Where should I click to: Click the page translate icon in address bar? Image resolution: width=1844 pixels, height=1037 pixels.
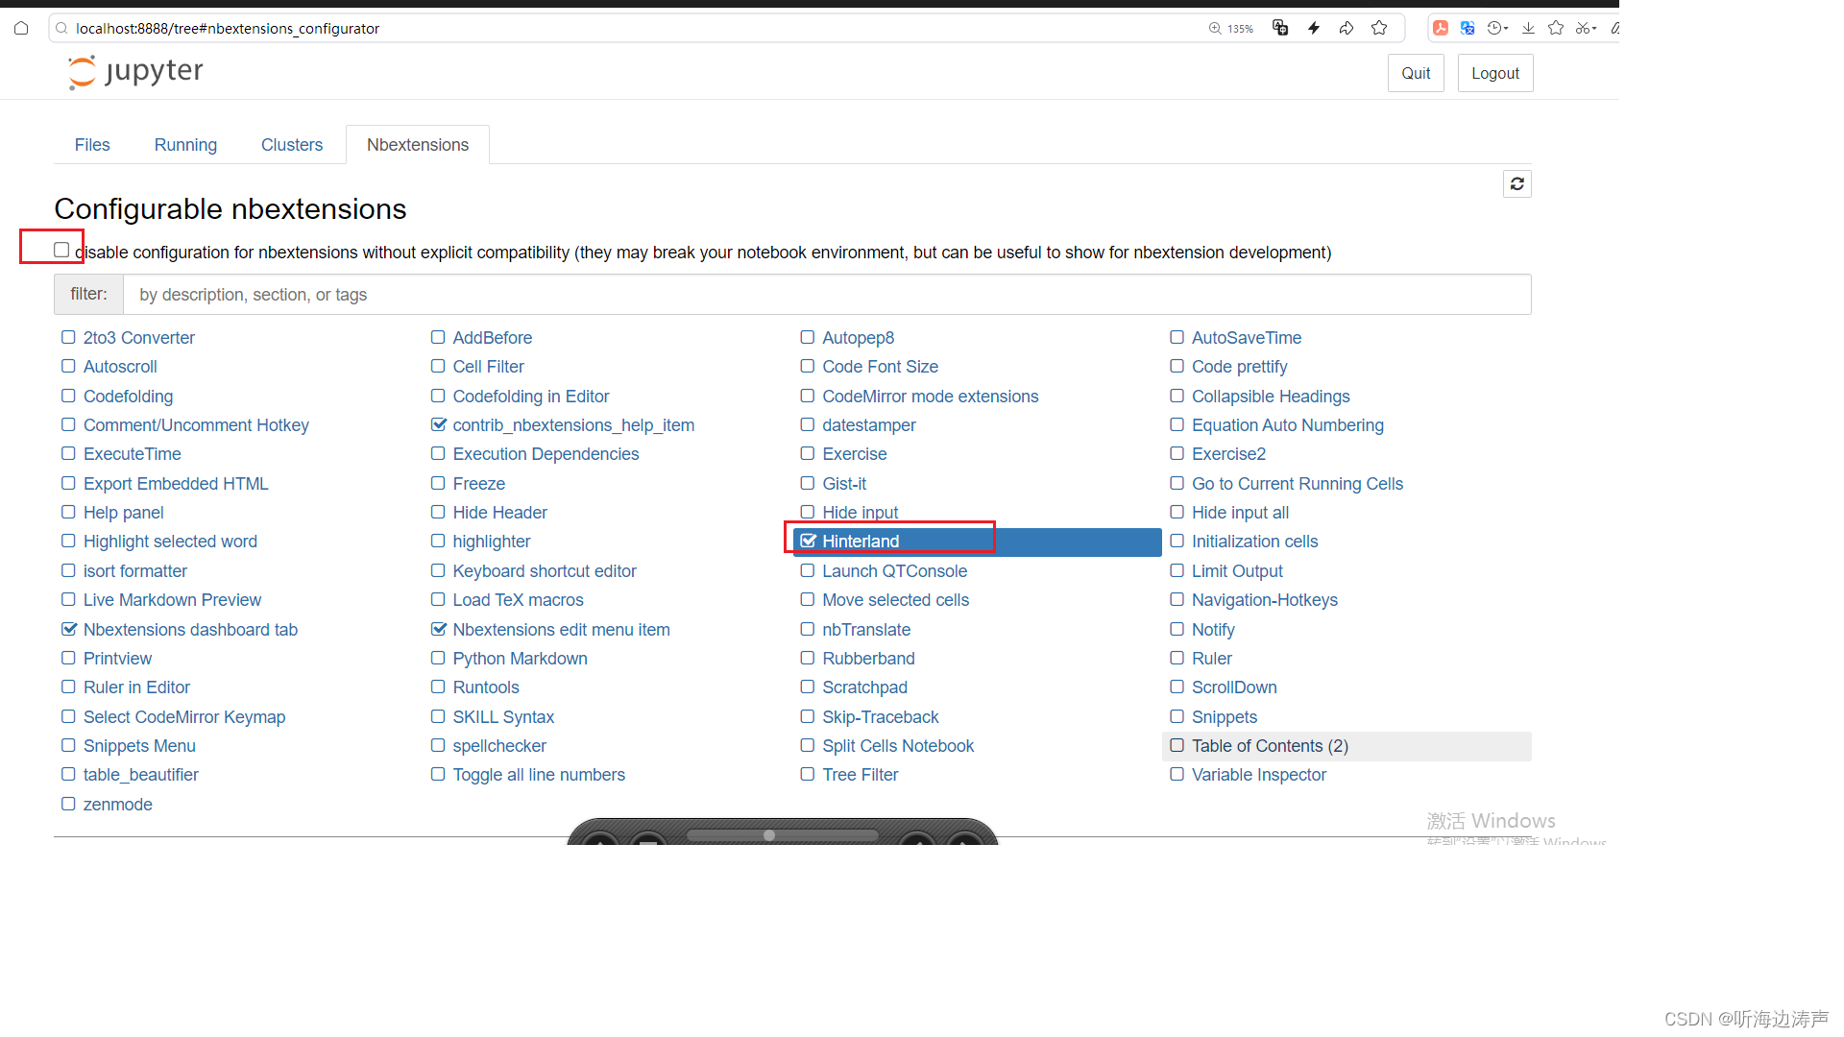[1280, 28]
